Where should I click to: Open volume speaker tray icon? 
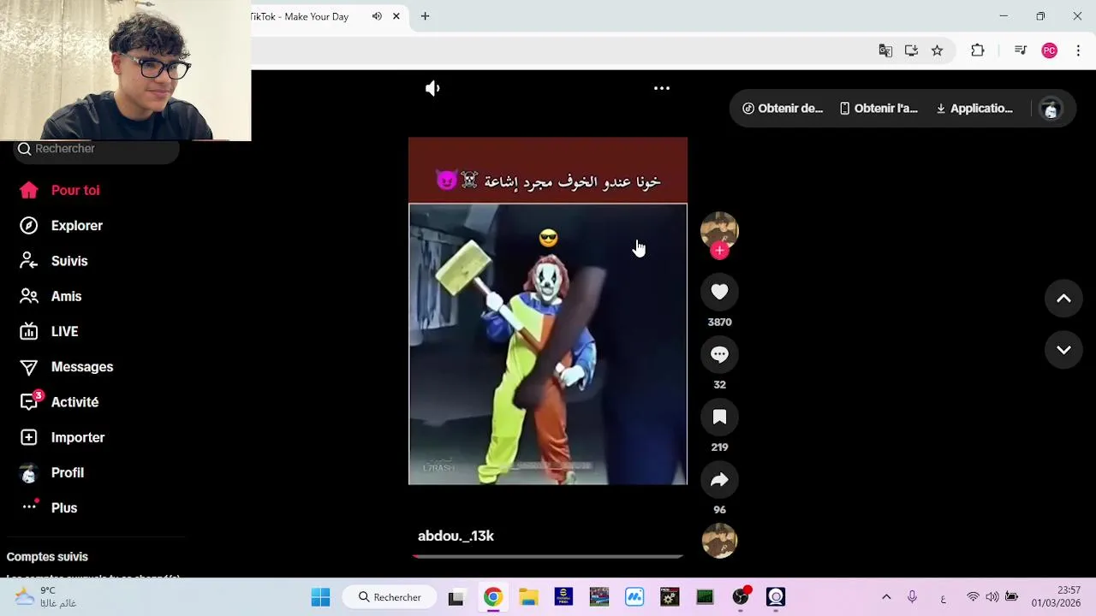click(992, 597)
